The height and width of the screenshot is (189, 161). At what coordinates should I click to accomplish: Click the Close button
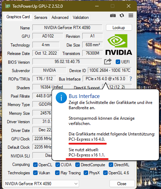point(122,184)
